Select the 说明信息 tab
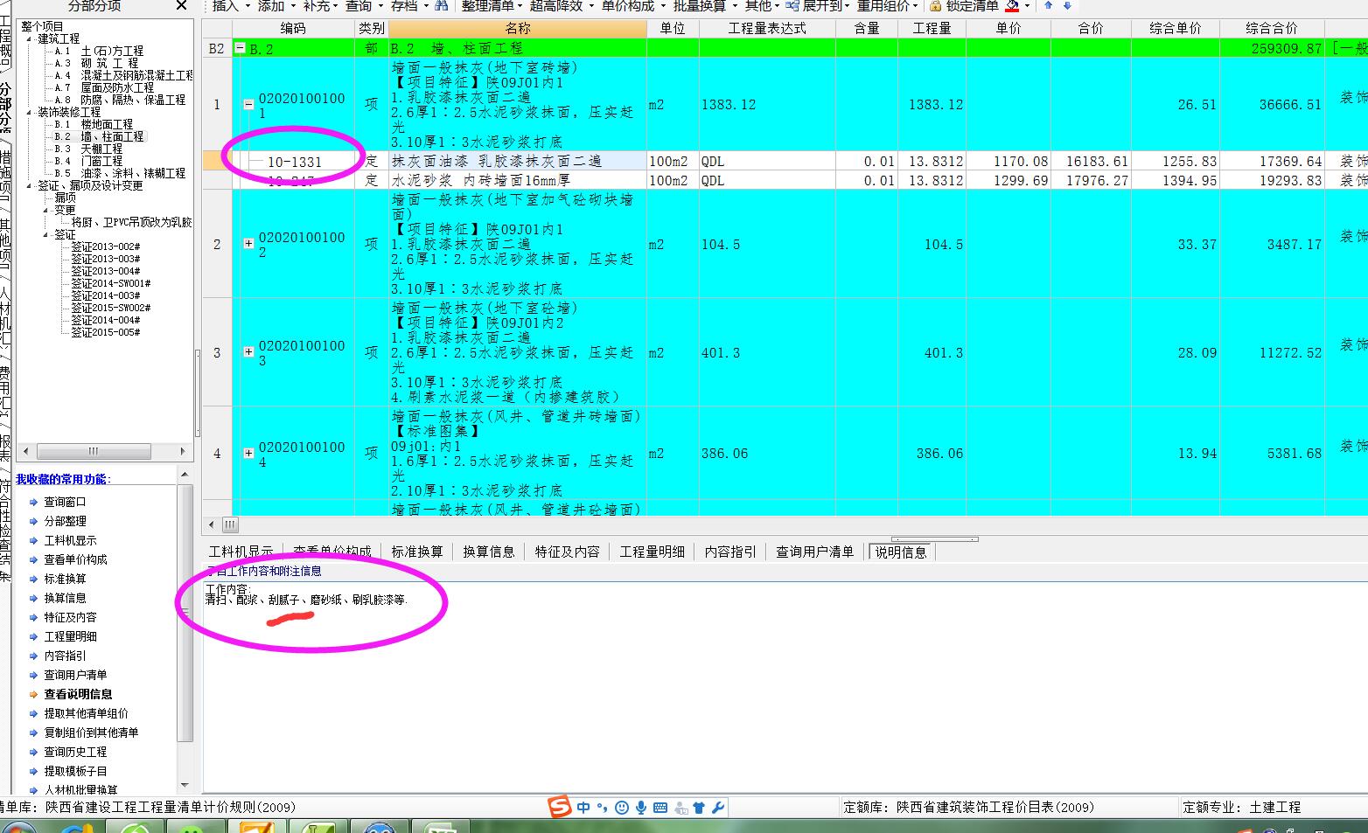Image resolution: width=1368 pixels, height=833 pixels. [900, 552]
